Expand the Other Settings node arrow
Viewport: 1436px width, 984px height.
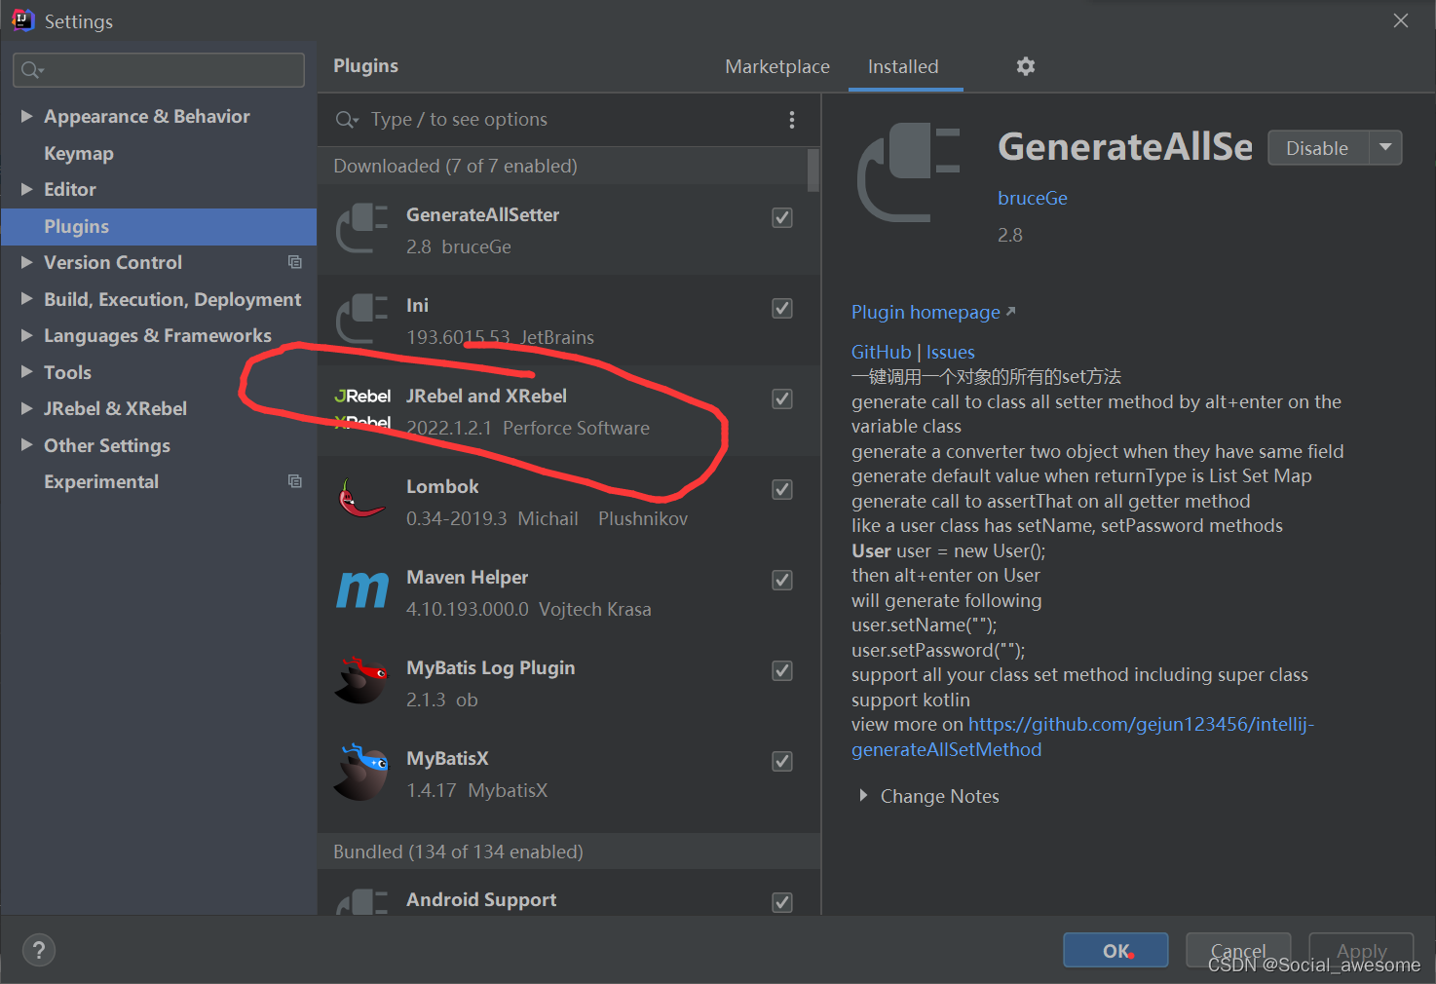pos(26,445)
